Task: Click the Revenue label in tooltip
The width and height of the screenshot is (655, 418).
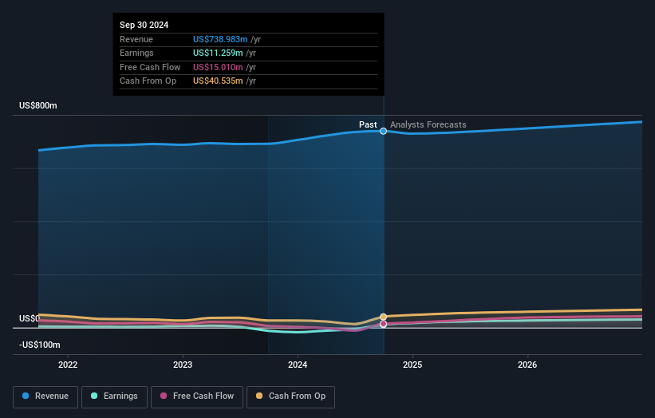Action: 136,39
